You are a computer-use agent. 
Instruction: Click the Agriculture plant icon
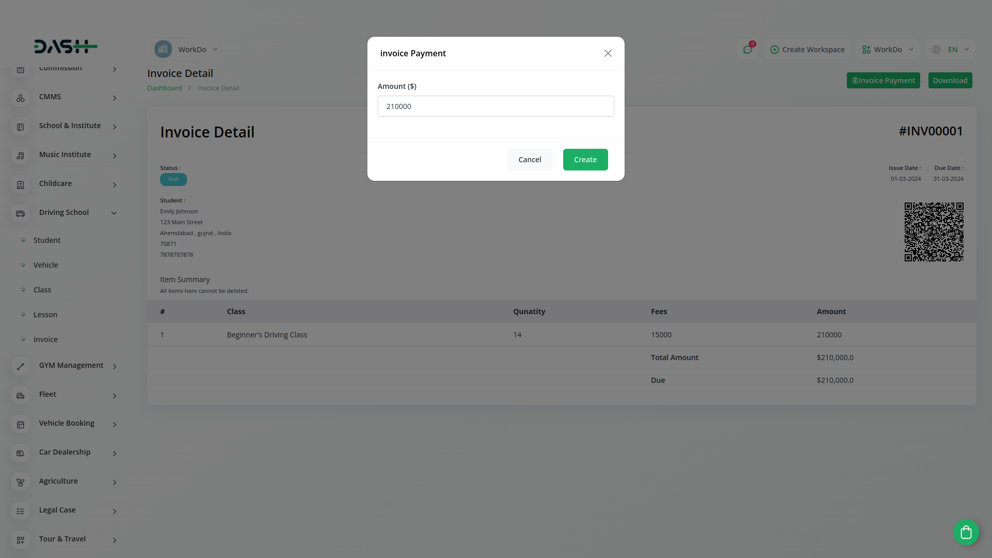coord(21,482)
